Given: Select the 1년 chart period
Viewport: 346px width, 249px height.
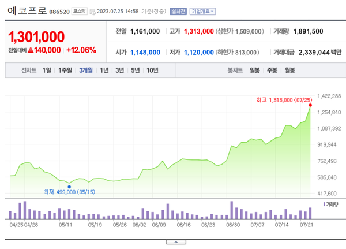Looking at the screenshot, I should pyautogui.click(x=104, y=70).
